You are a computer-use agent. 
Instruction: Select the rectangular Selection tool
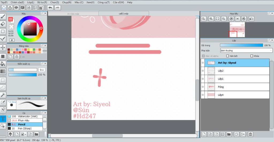tap(3, 80)
